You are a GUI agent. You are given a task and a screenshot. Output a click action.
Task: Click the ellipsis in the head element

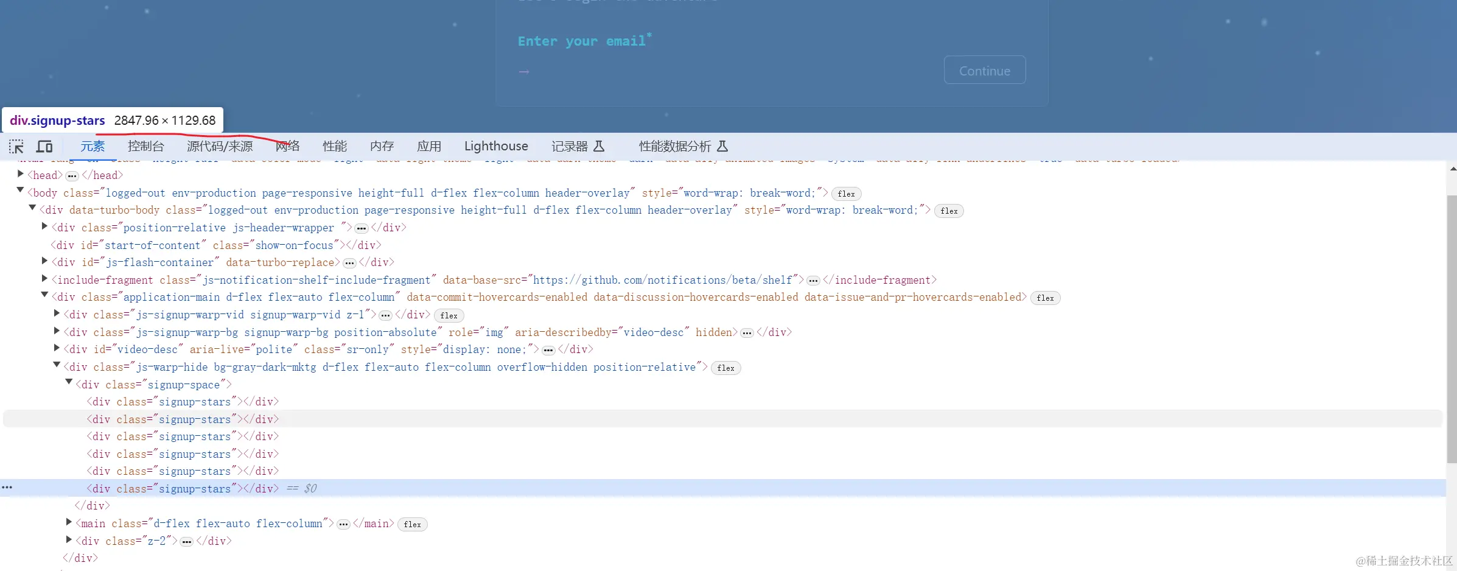(x=72, y=176)
